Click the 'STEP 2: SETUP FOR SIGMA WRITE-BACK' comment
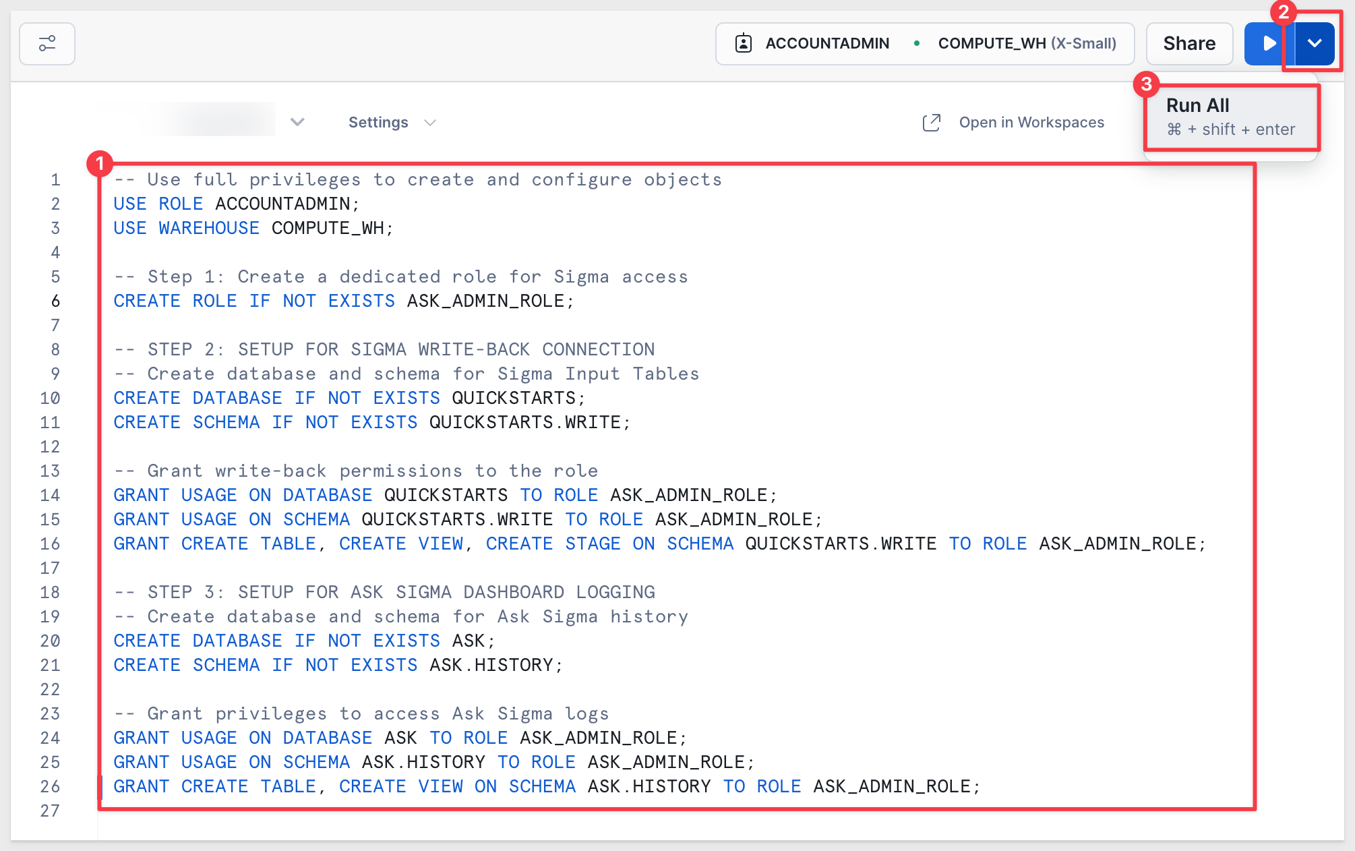1355x851 pixels. pos(384,349)
